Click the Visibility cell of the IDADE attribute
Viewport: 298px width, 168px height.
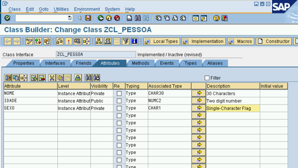click(x=101, y=101)
